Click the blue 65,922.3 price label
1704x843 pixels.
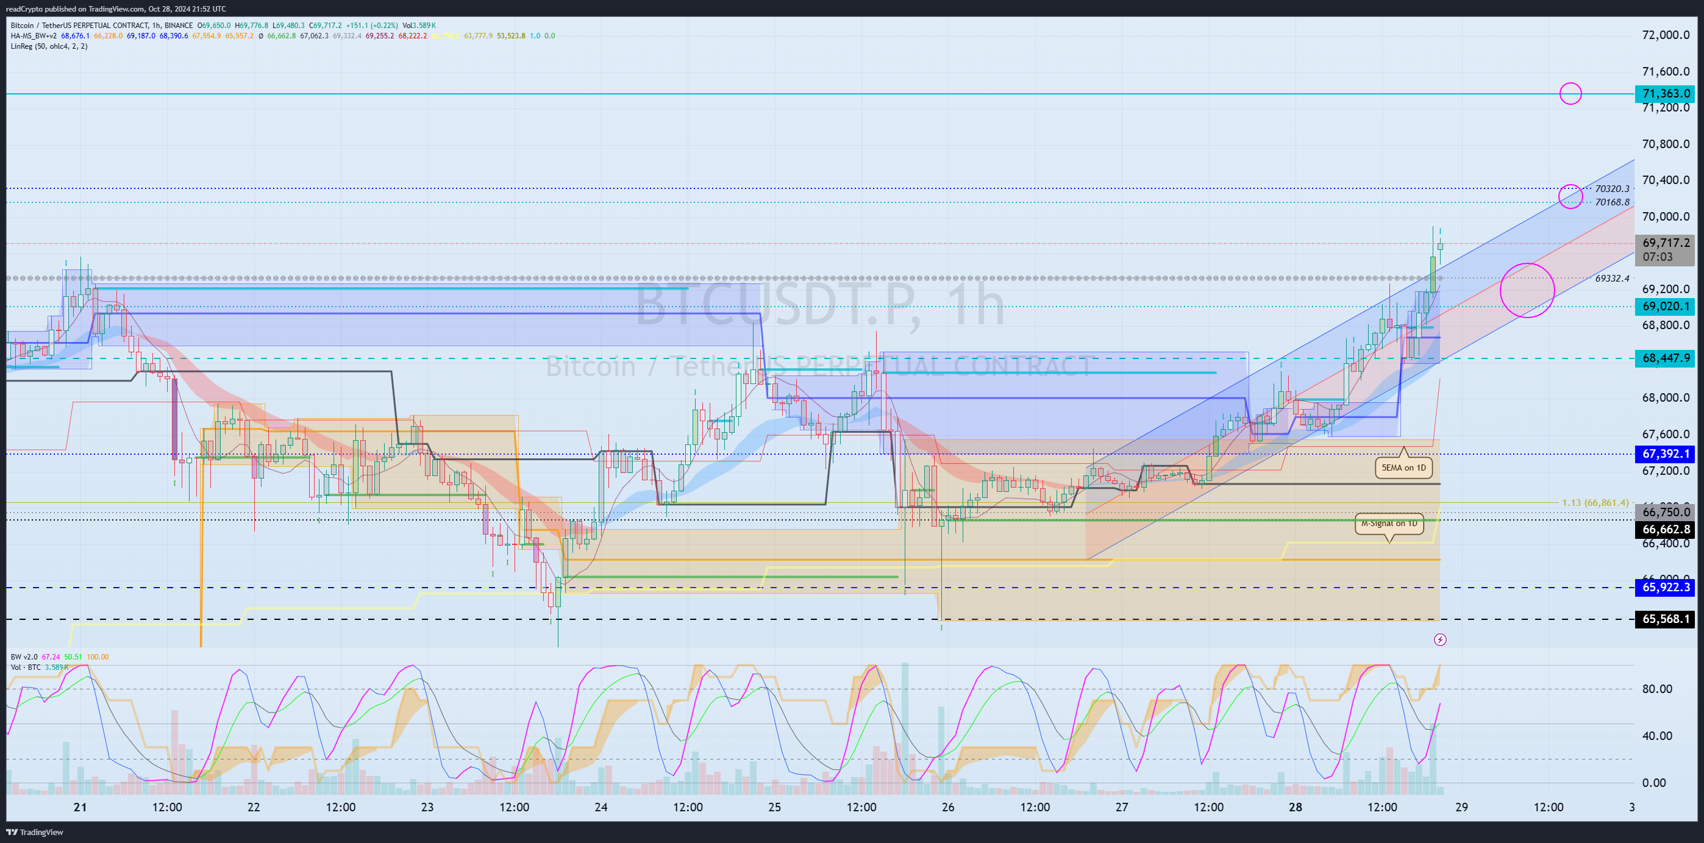(1665, 587)
